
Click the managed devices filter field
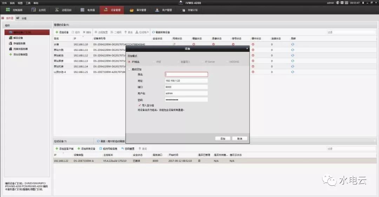(x=351, y=32)
